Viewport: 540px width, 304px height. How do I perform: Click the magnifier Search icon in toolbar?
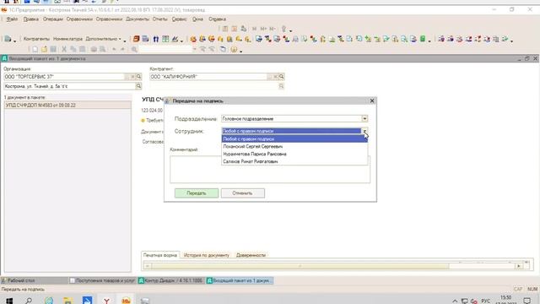(x=134, y=49)
